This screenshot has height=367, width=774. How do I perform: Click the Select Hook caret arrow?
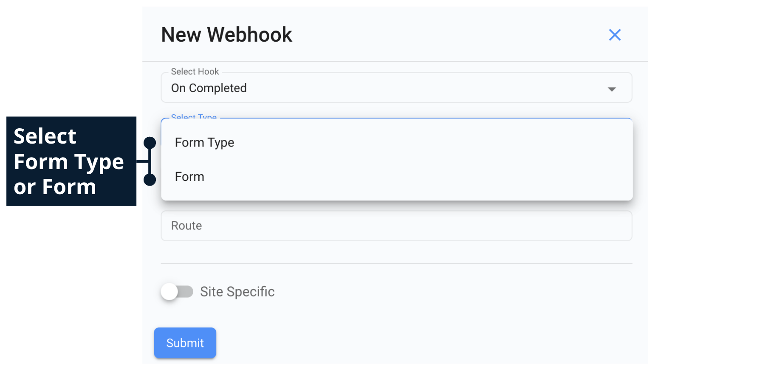pyautogui.click(x=612, y=89)
